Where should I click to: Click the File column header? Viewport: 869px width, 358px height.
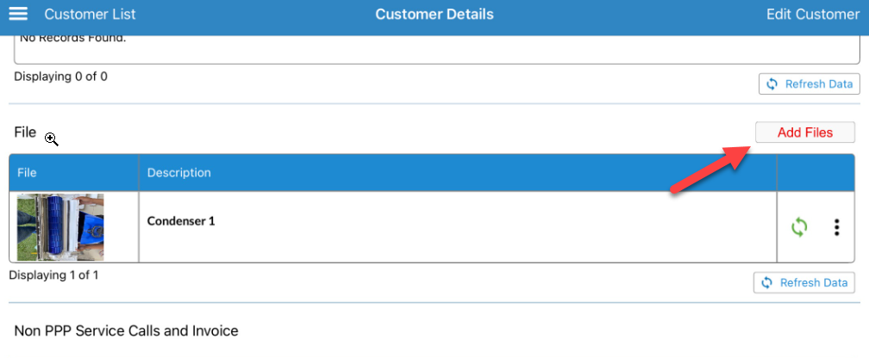(28, 173)
